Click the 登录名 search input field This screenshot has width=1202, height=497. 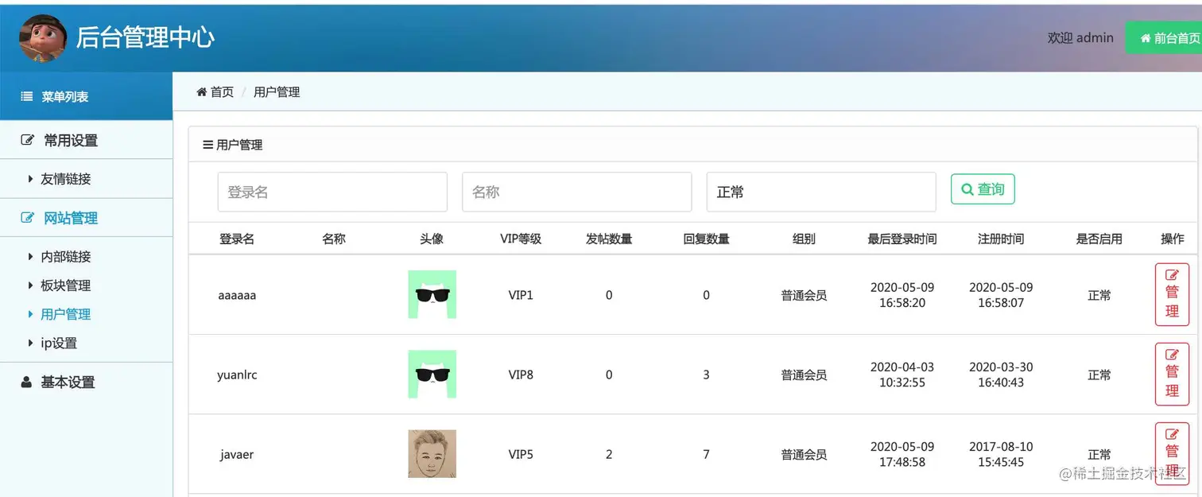click(332, 192)
